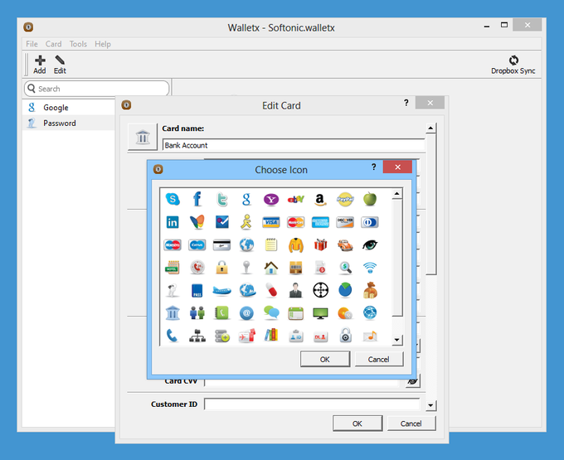The image size is (564, 460).
Task: Pick the Twitter bird icon
Action: (x=222, y=199)
